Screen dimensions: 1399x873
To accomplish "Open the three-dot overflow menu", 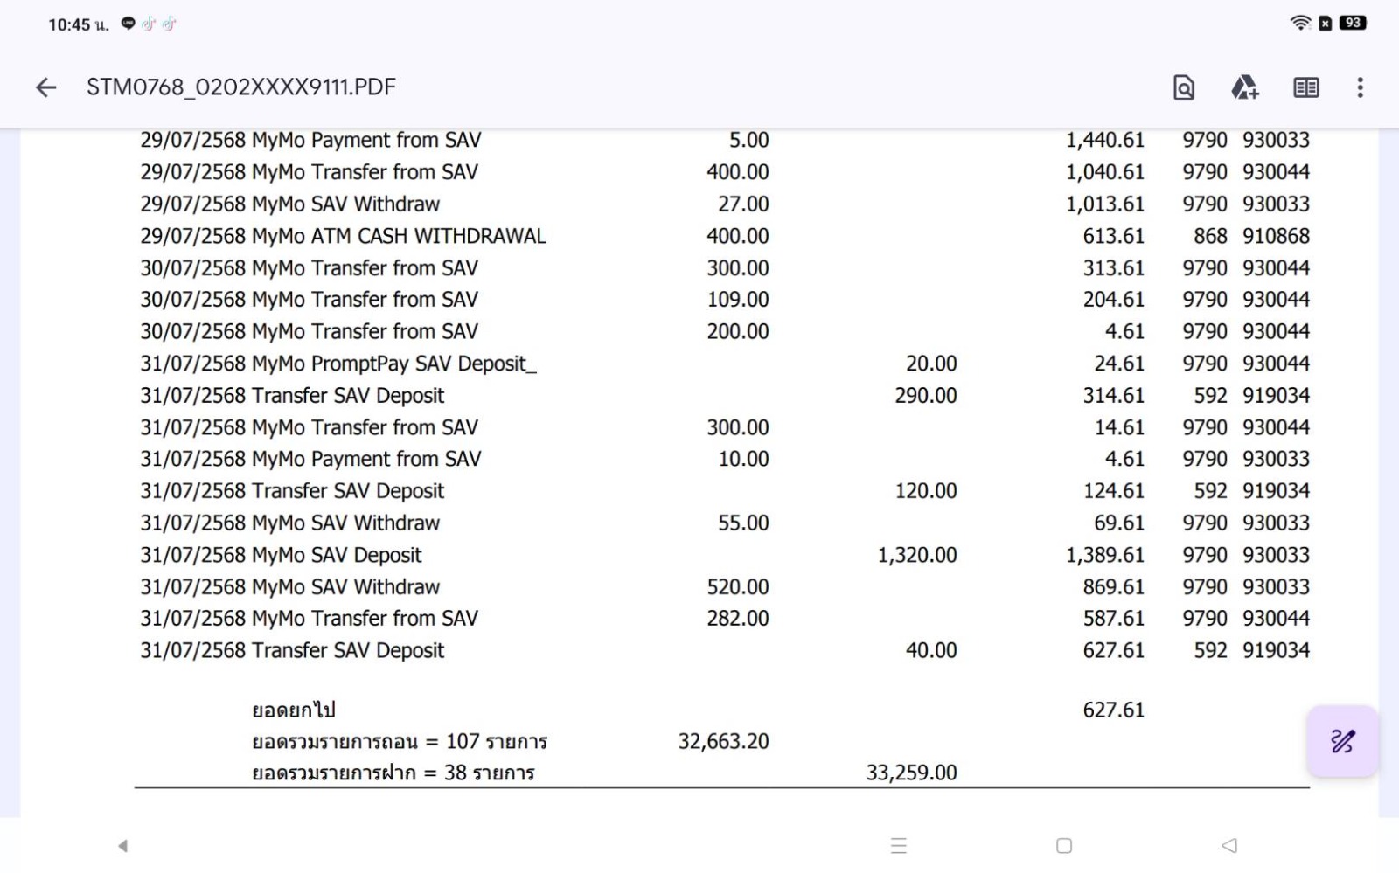I will click(1360, 87).
